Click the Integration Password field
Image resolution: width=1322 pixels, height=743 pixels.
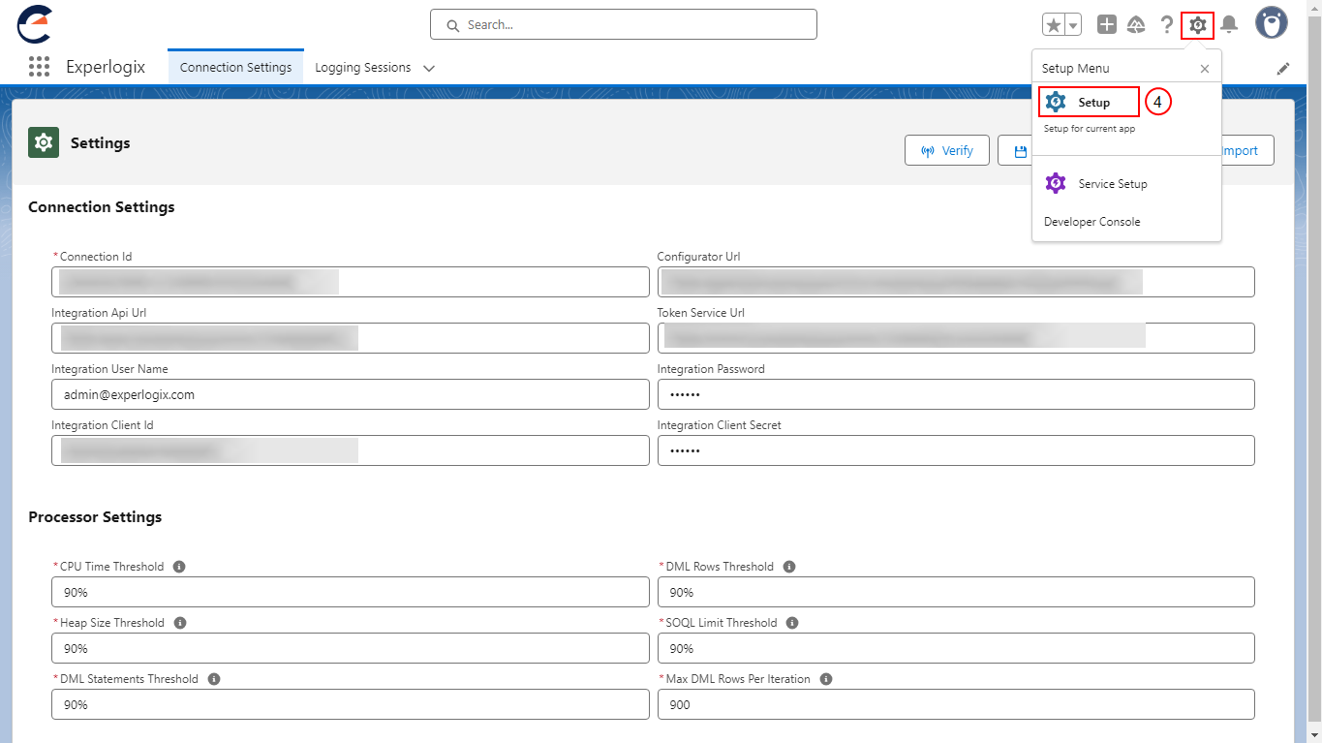click(x=956, y=394)
